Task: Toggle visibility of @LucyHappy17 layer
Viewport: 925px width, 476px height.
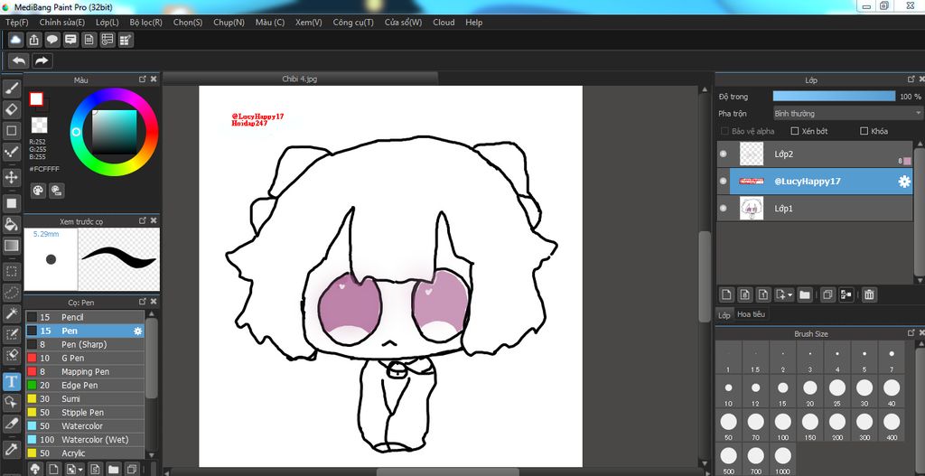Action: click(724, 181)
